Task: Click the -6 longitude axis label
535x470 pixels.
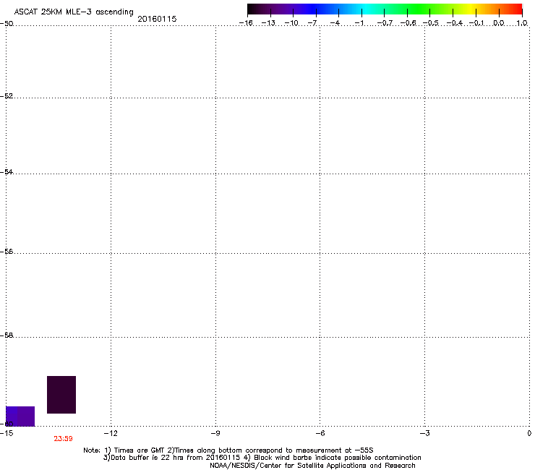Action: click(x=320, y=433)
